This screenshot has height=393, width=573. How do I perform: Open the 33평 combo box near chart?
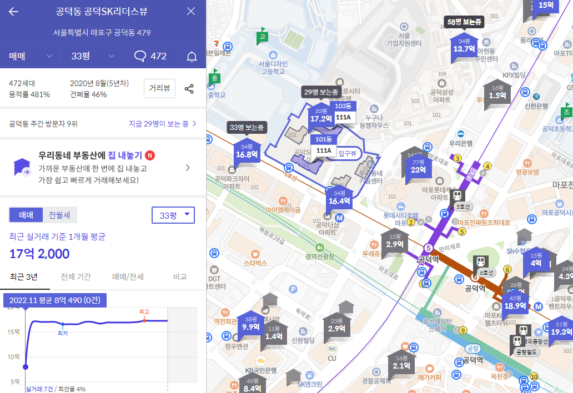click(x=173, y=215)
